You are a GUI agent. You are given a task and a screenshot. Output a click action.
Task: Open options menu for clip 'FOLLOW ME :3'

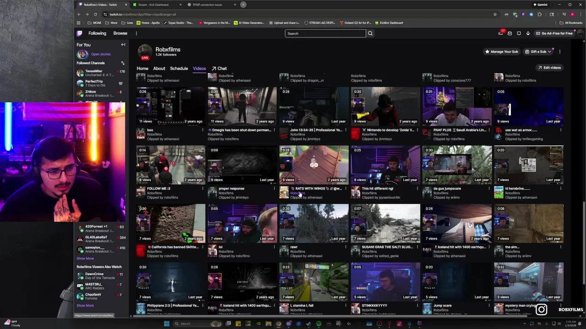click(x=203, y=189)
